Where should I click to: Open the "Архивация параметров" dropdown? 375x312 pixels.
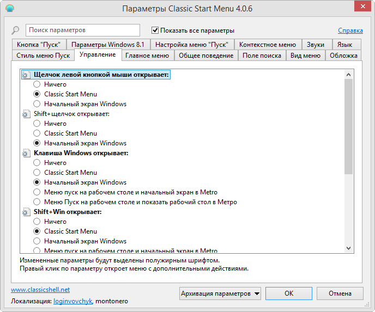[x=220, y=293]
